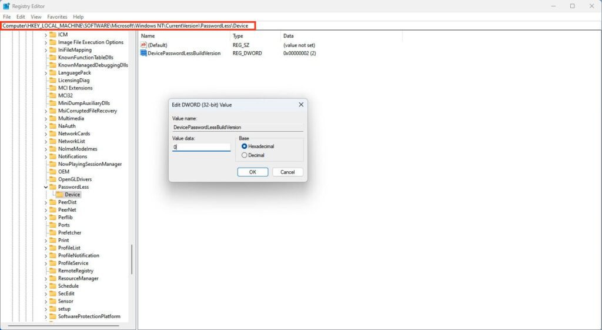Click the registry path address bar
The height and width of the screenshot is (330, 602).
pyautogui.click(x=128, y=26)
